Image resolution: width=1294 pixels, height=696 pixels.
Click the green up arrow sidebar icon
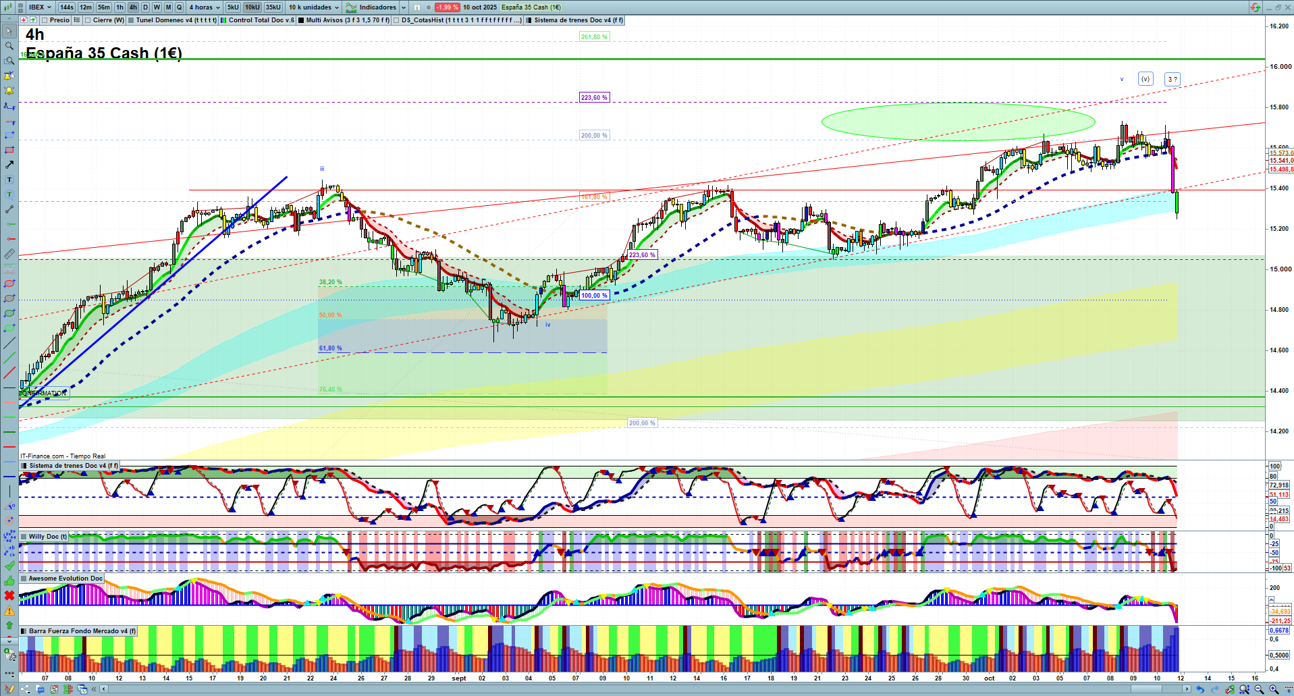coord(9,625)
